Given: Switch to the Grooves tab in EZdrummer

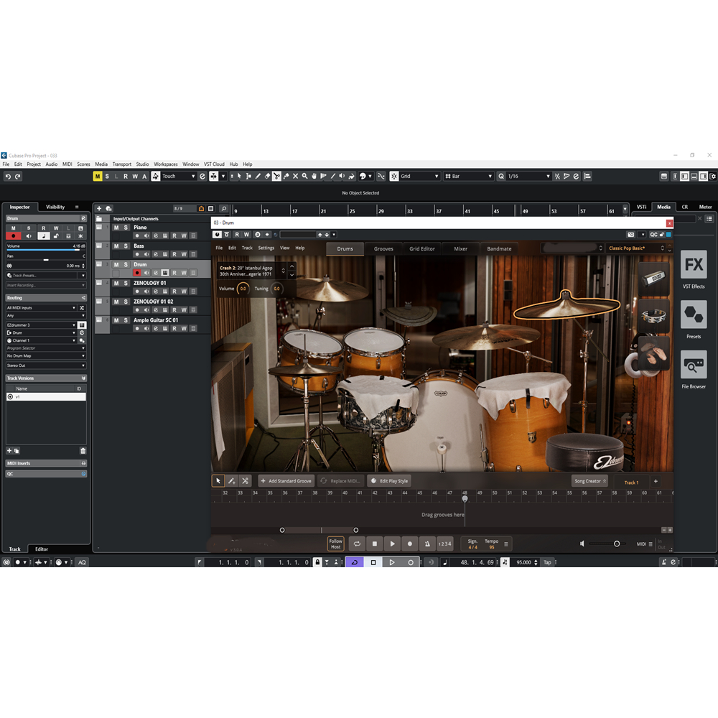Looking at the screenshot, I should pos(383,248).
